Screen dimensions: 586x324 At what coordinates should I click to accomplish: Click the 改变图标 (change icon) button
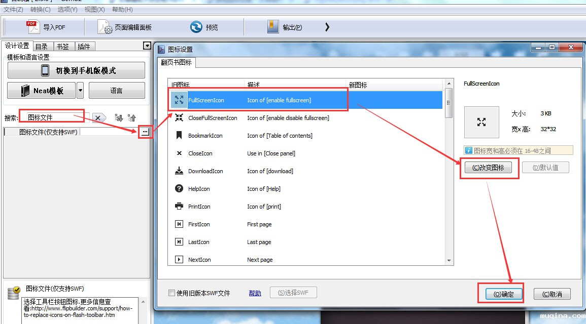tap(488, 168)
